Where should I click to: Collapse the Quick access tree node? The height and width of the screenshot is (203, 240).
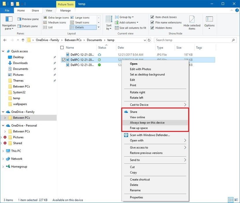point(3,51)
